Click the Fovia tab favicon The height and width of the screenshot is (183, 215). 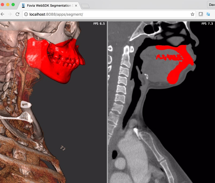coord(24,6)
